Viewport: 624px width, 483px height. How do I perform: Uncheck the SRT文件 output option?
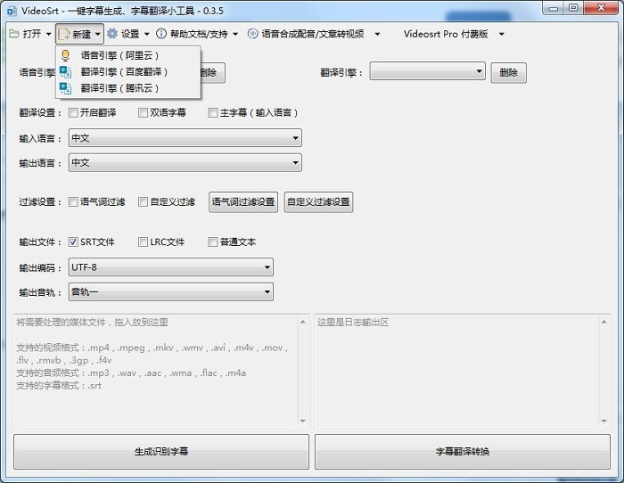tap(73, 241)
